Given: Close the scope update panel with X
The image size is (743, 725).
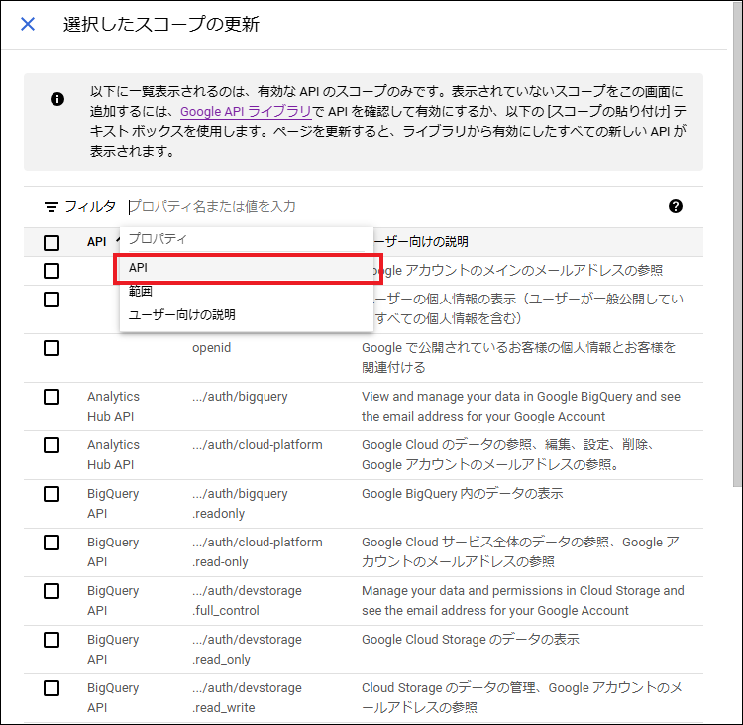Looking at the screenshot, I should 28,24.
